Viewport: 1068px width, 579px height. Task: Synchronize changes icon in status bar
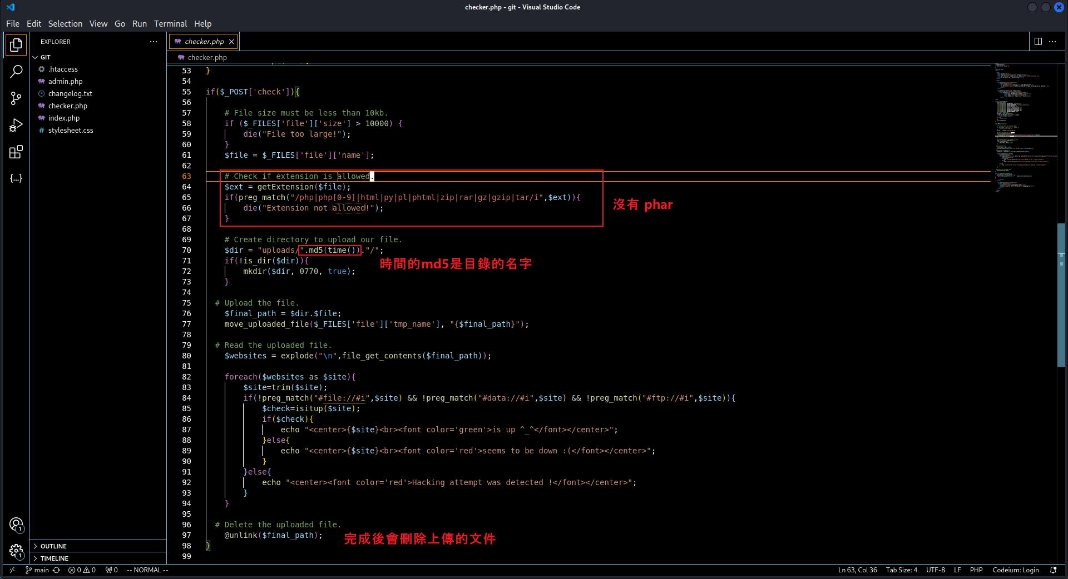(56, 570)
